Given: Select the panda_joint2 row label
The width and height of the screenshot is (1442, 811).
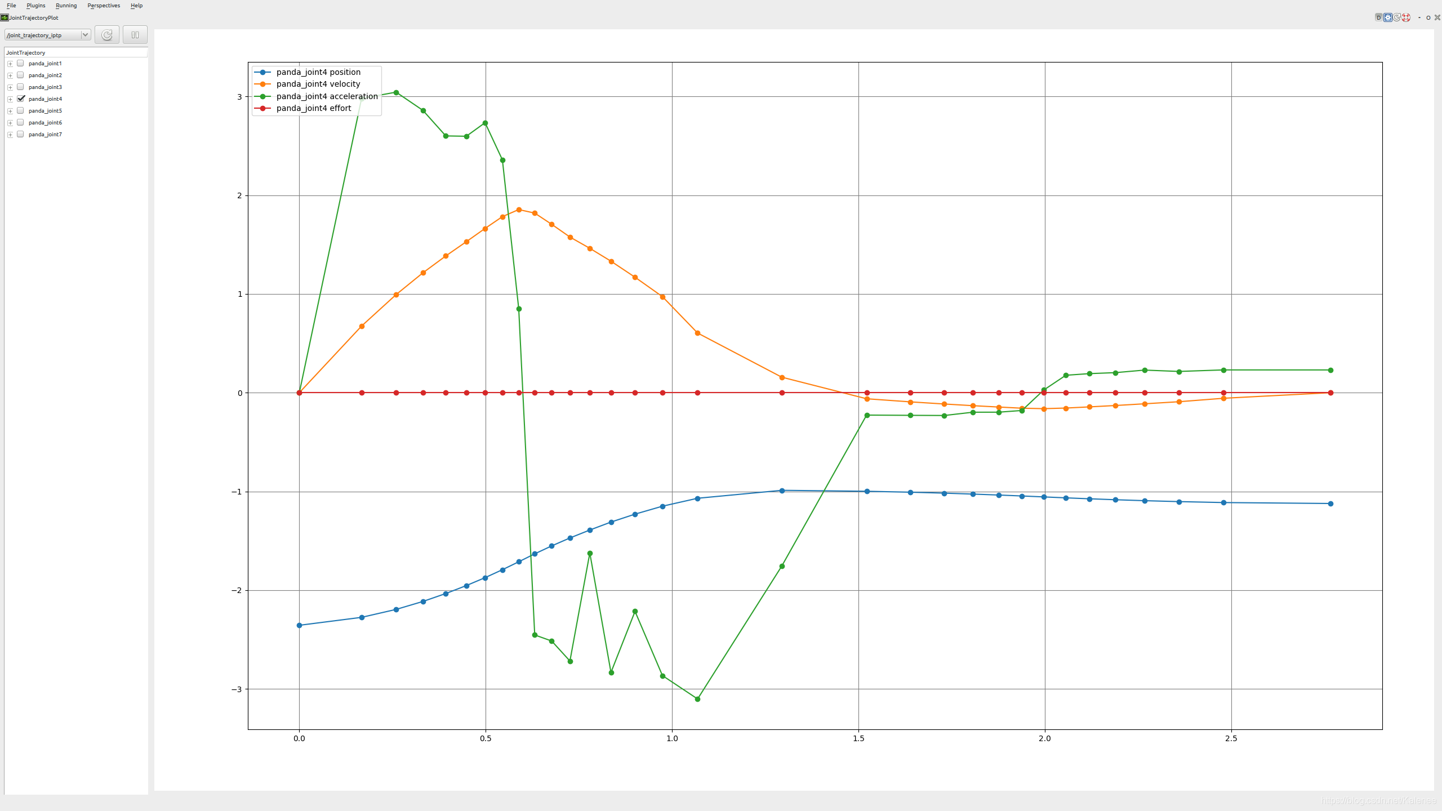Looking at the screenshot, I should 45,75.
